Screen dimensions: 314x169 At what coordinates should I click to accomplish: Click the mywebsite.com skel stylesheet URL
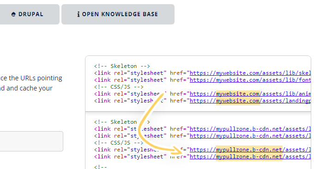250,73
